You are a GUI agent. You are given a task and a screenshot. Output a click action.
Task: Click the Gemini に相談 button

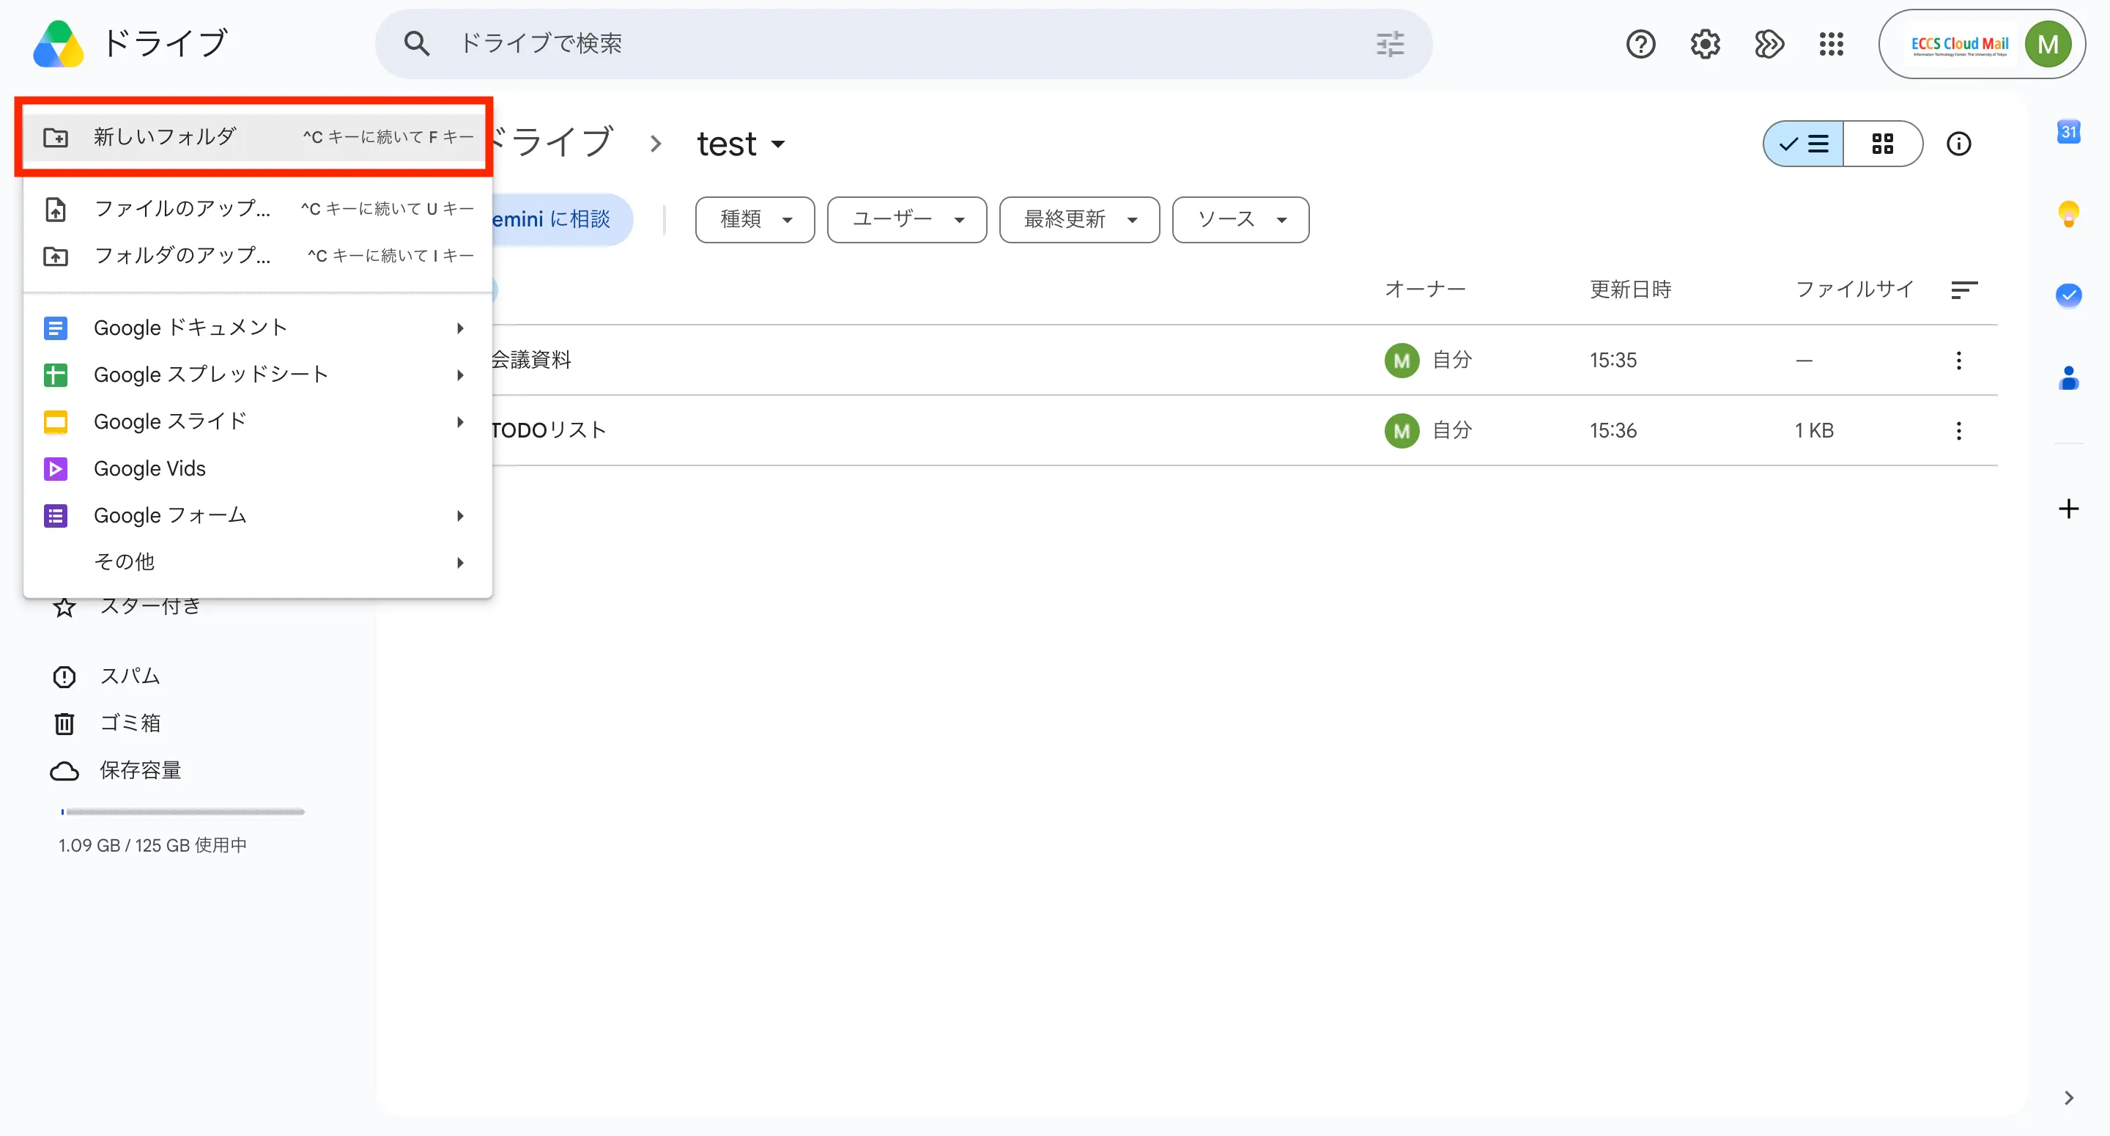pos(562,220)
